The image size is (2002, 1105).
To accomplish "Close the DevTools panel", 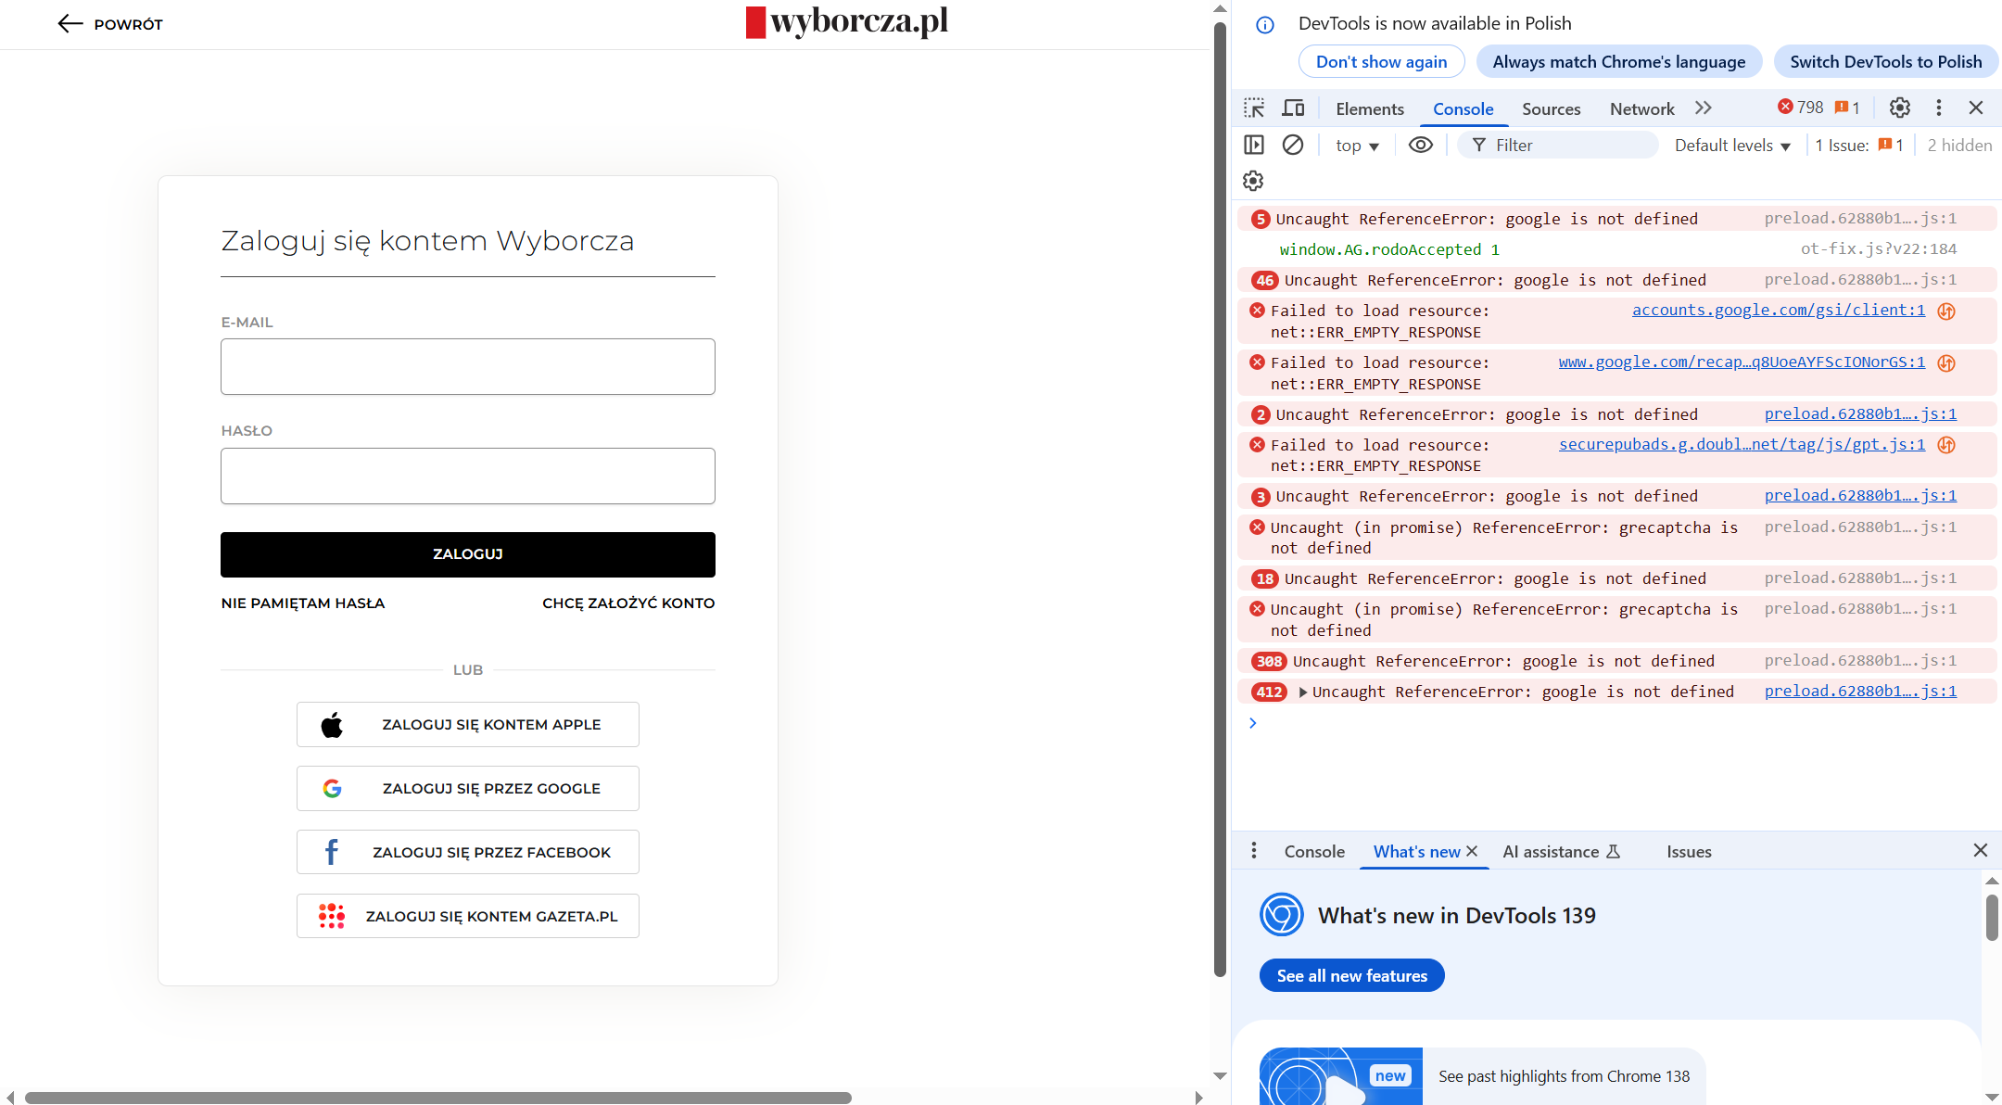I will (1976, 108).
